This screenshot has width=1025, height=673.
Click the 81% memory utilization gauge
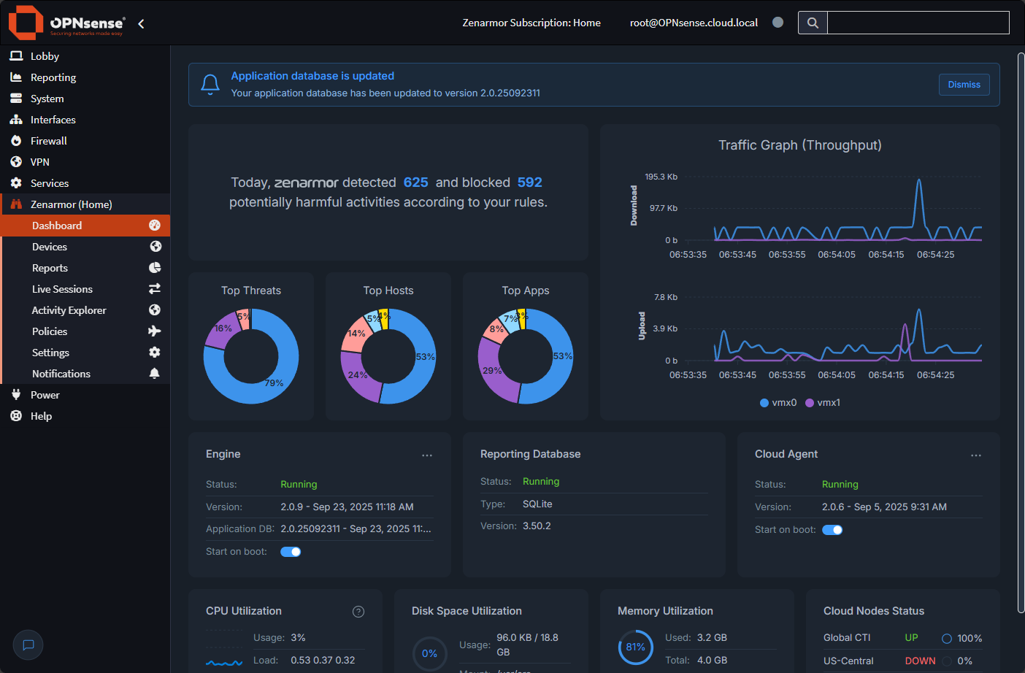tap(635, 647)
